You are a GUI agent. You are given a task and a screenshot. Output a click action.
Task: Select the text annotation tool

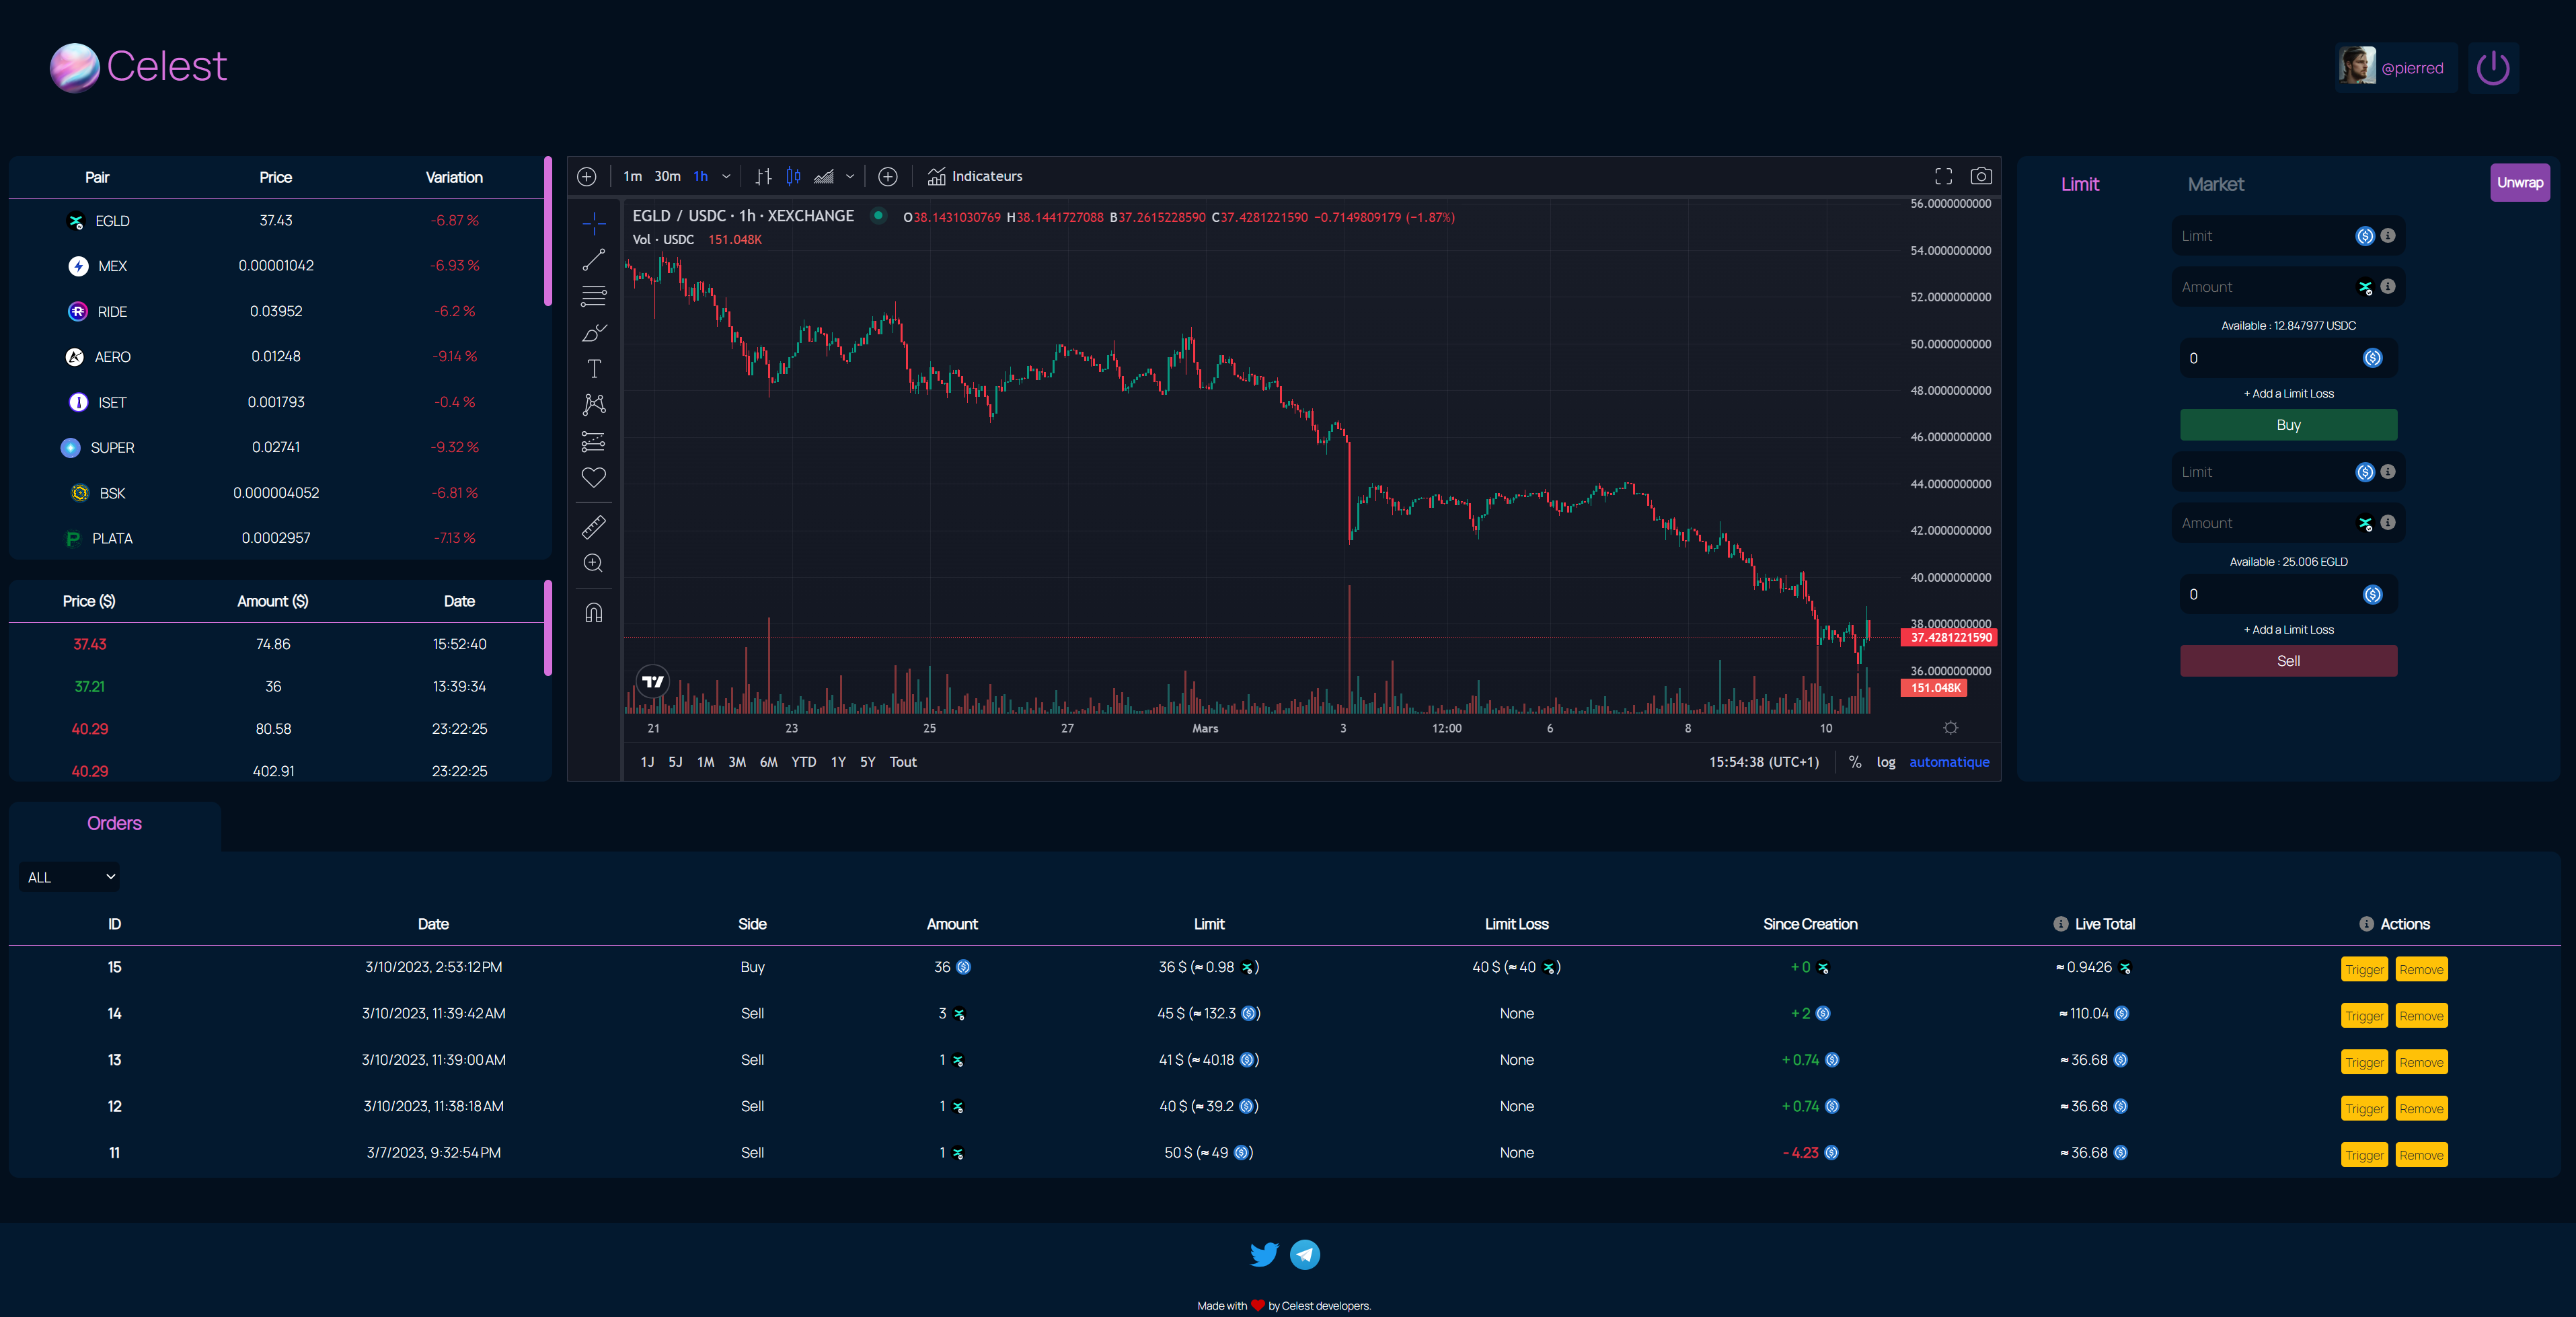594,368
